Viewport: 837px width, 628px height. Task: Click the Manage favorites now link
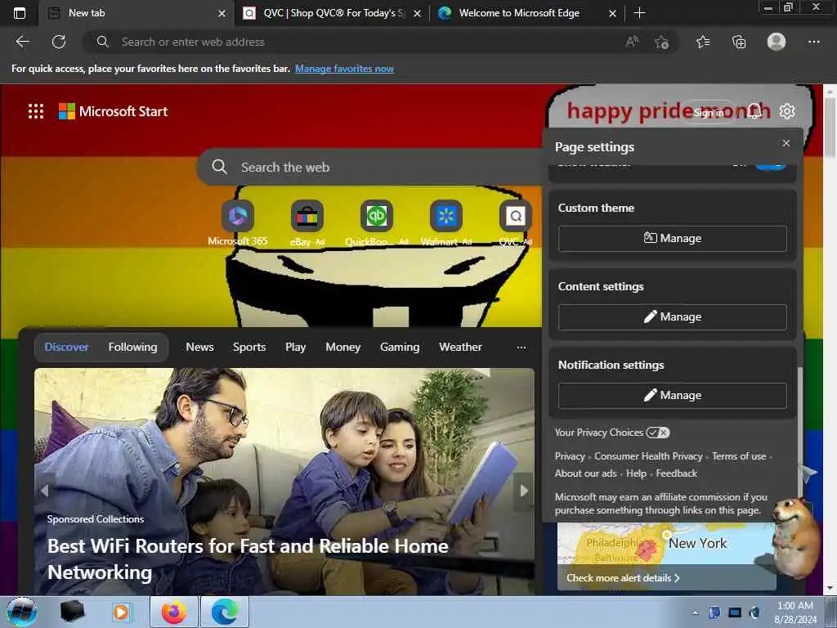(344, 69)
